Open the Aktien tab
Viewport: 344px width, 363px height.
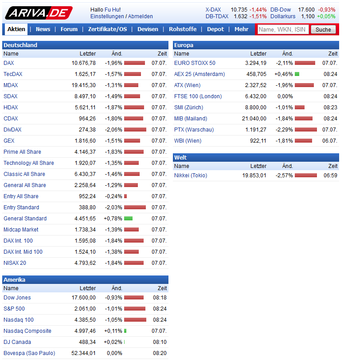(x=16, y=29)
